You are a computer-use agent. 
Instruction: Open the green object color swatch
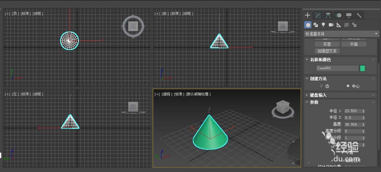[x=362, y=68]
